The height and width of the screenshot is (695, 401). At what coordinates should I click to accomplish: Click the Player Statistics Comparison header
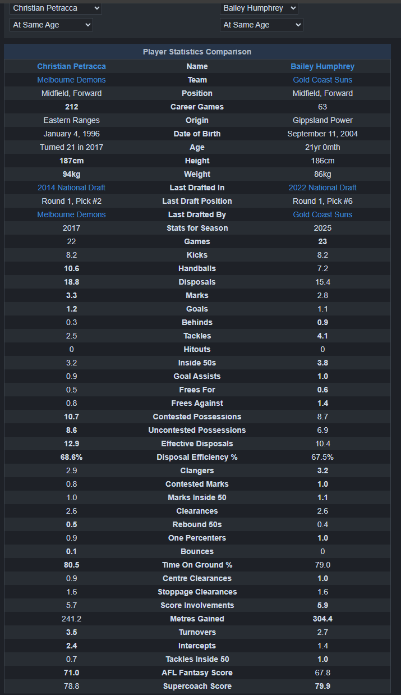click(x=197, y=52)
